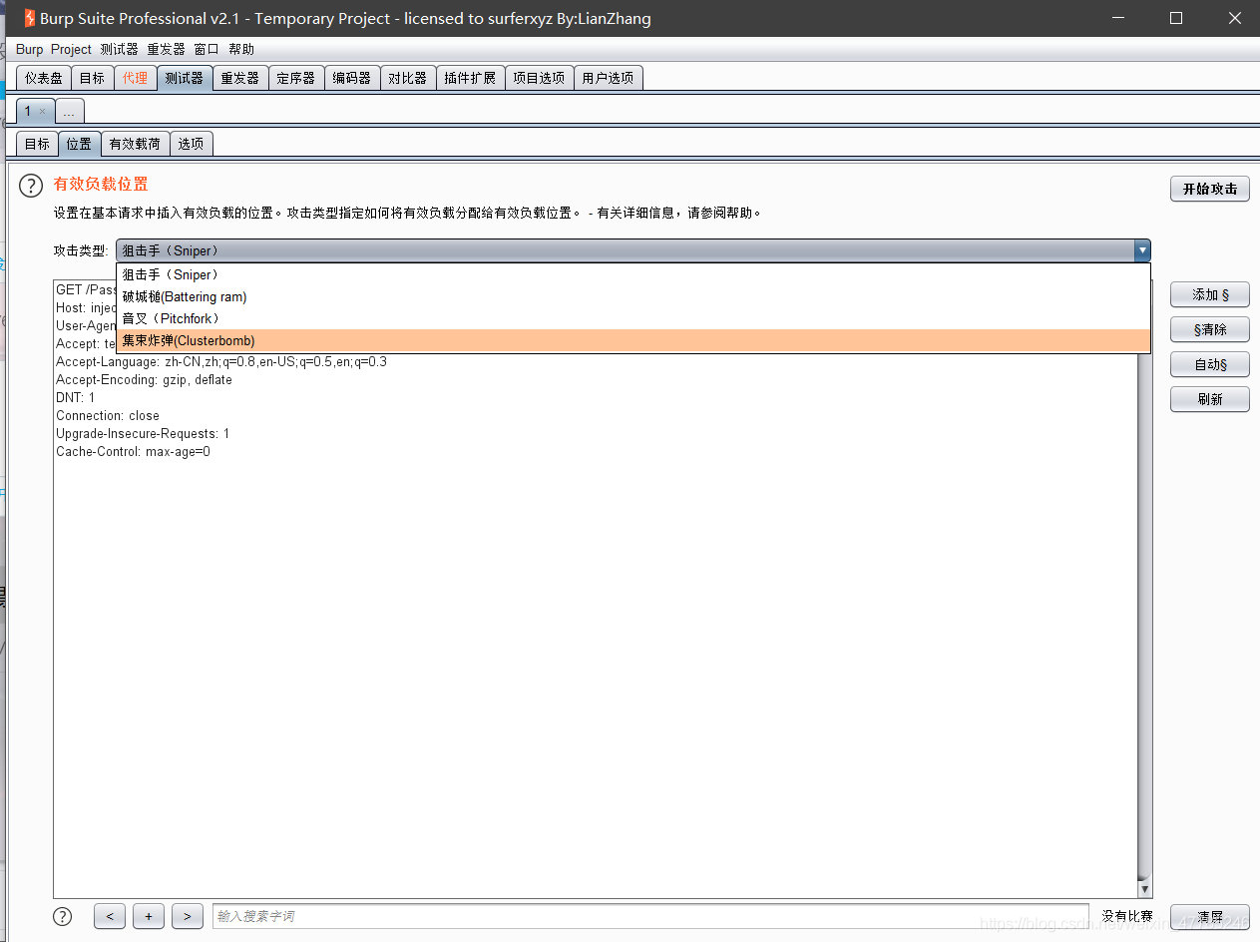The height and width of the screenshot is (942, 1260).
Task: Click the 刷新 button
Action: point(1209,399)
